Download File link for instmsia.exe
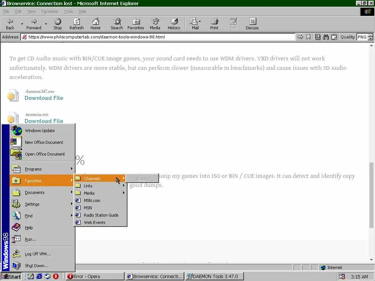This screenshot has height=281, width=375. tap(44, 121)
